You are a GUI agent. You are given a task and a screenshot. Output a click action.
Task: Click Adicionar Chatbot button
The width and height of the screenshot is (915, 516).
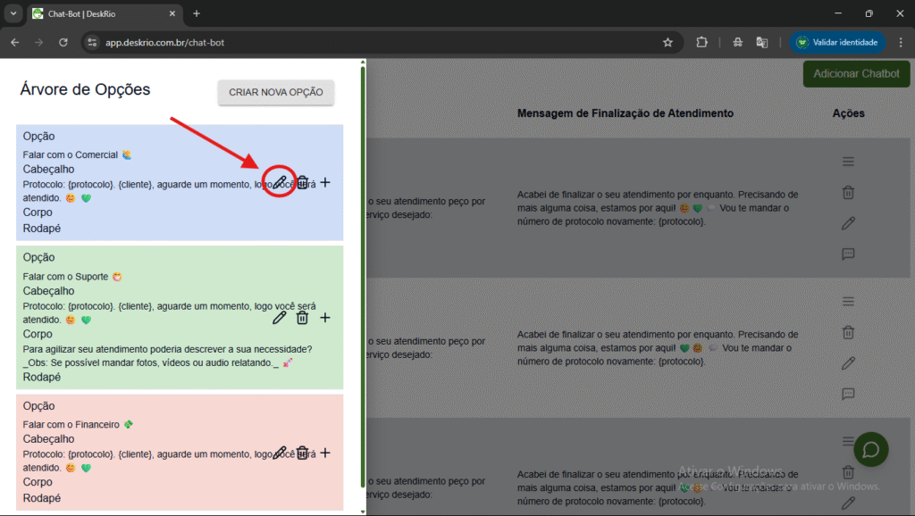coord(856,74)
